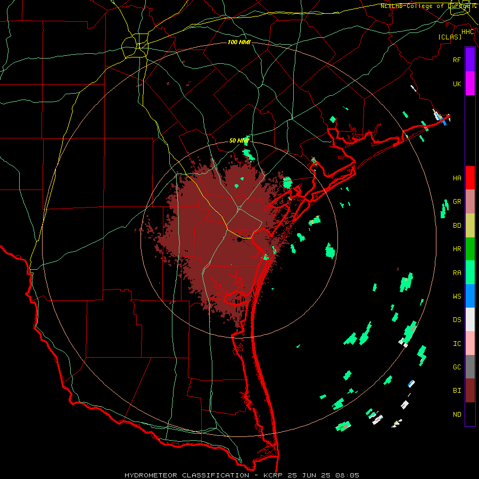Image resolution: width=479 pixels, height=479 pixels.
Task: Click the UK legend label
Action: tap(457, 84)
